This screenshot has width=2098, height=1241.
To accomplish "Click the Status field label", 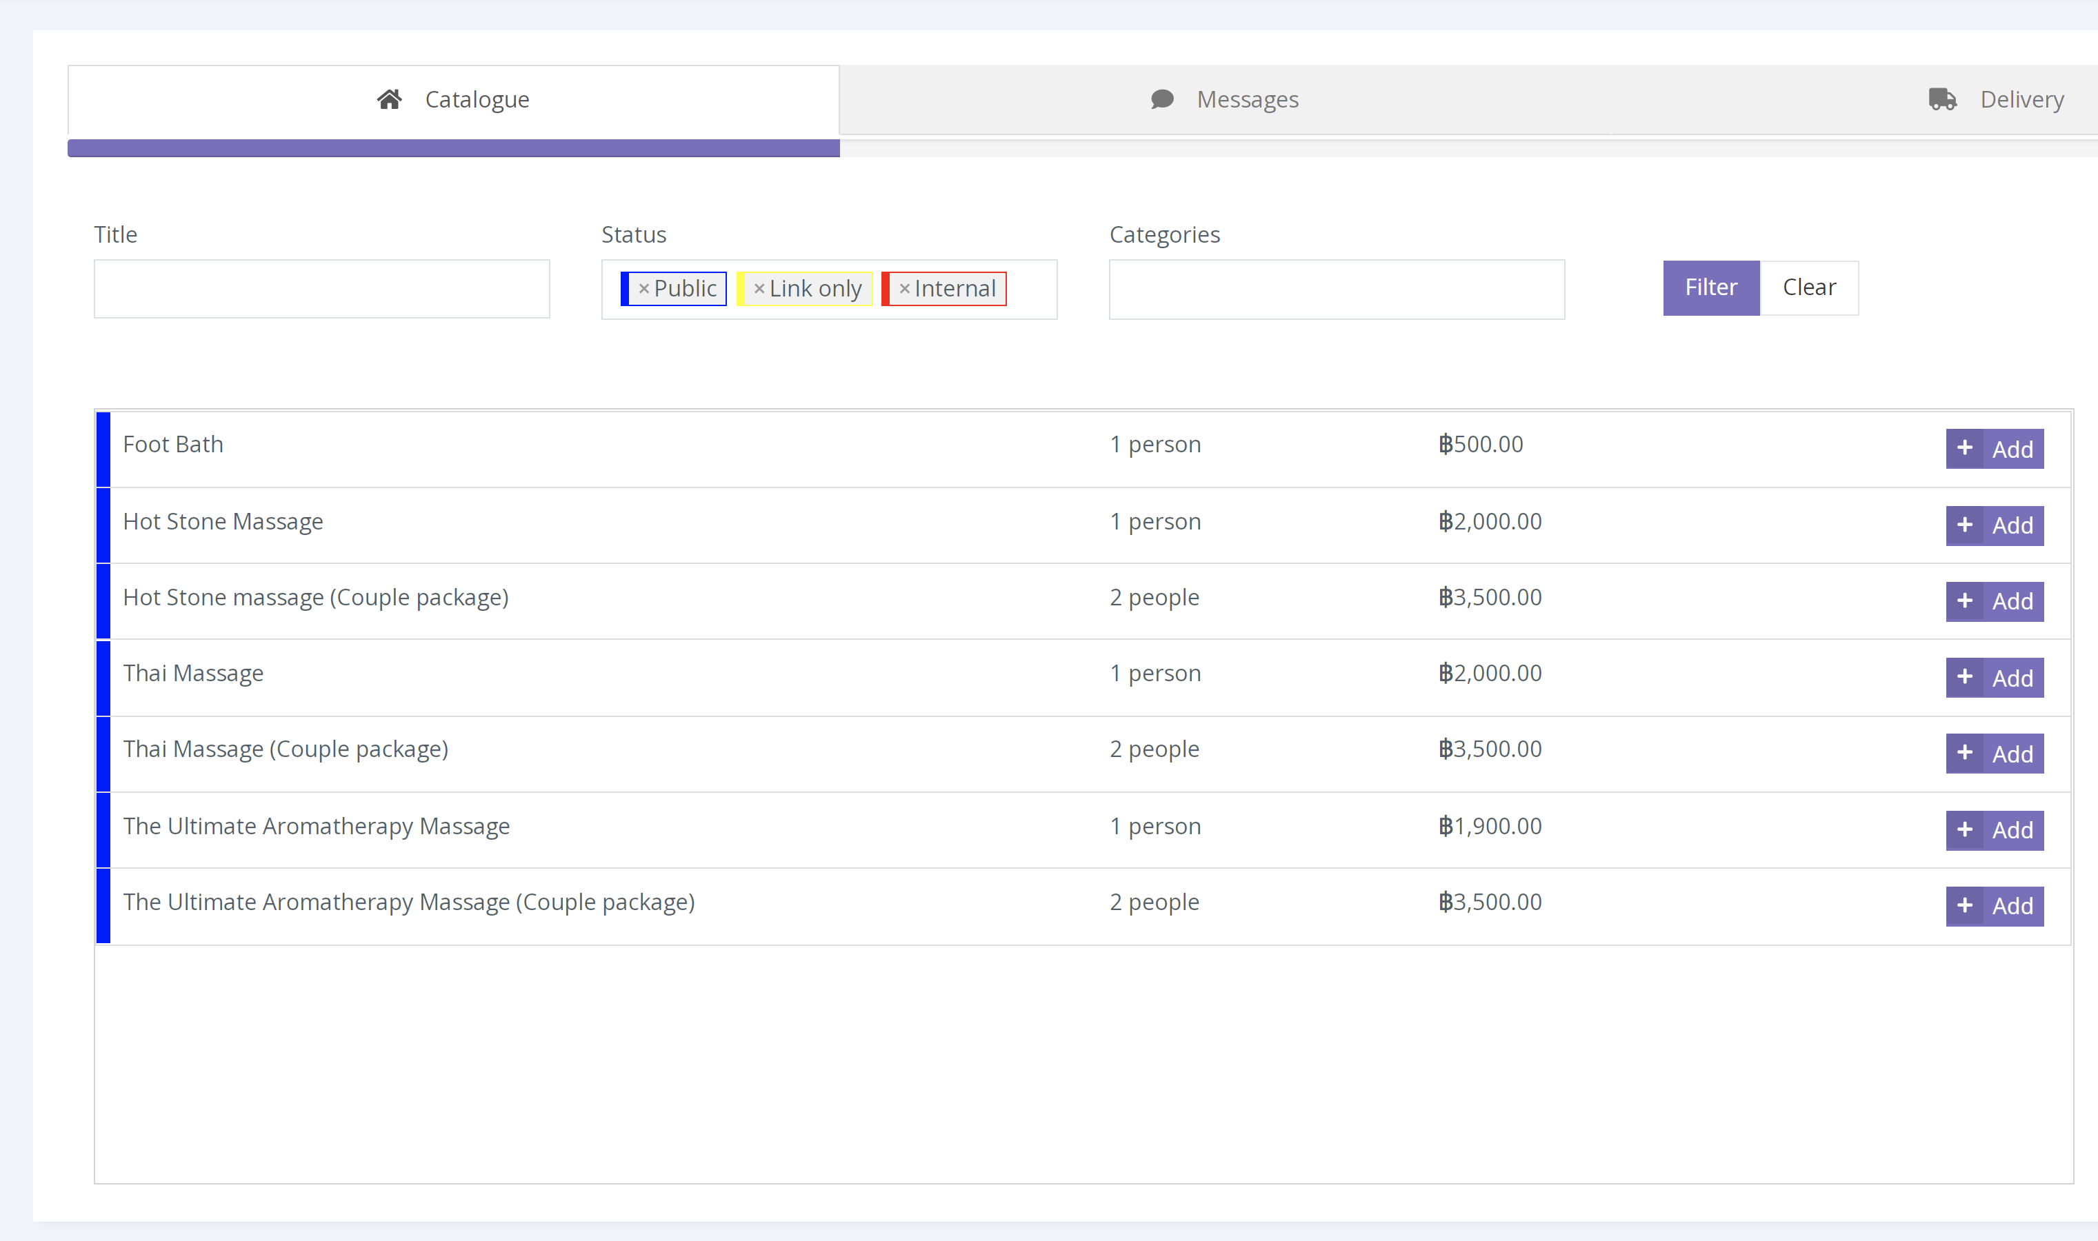I will point(634,235).
